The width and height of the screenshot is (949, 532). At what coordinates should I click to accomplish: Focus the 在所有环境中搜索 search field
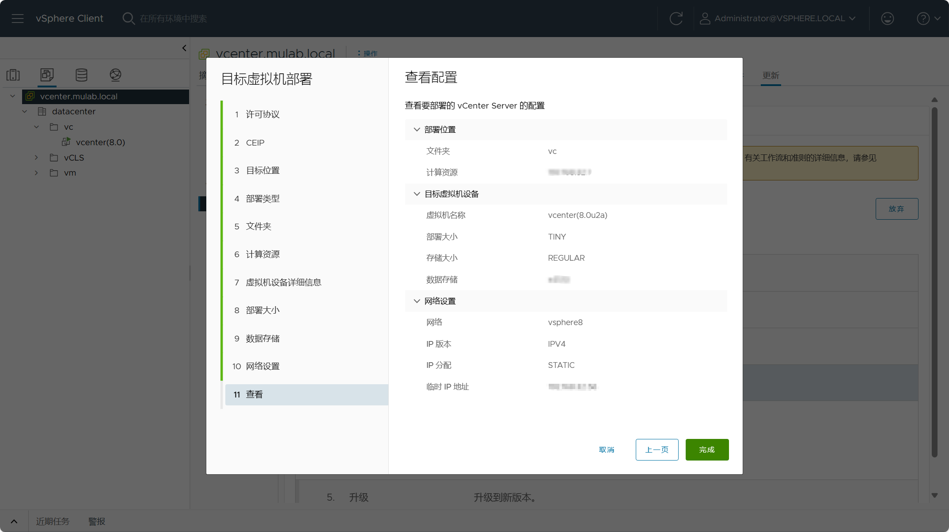(x=173, y=19)
